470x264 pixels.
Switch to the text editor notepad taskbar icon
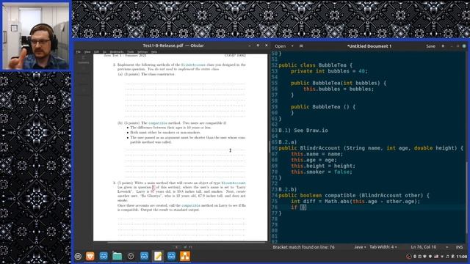(x=158, y=256)
